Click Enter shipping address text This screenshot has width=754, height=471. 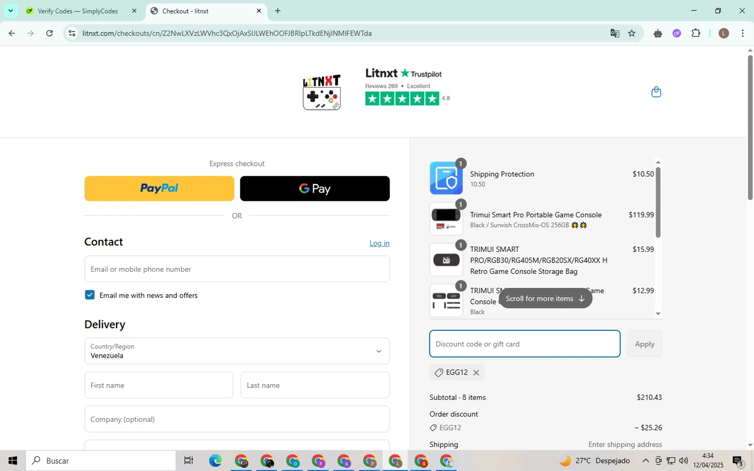(625, 444)
